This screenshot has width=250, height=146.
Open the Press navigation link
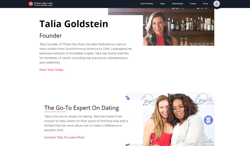point(205,3)
